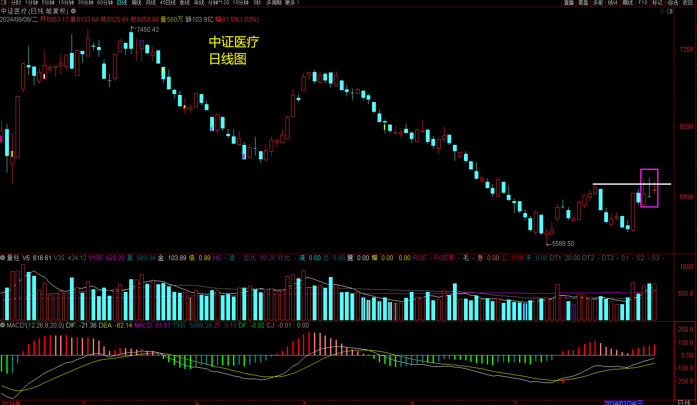Select the 分钟*120 period tab
The width and height of the screenshot is (697, 405).
[219, 3]
